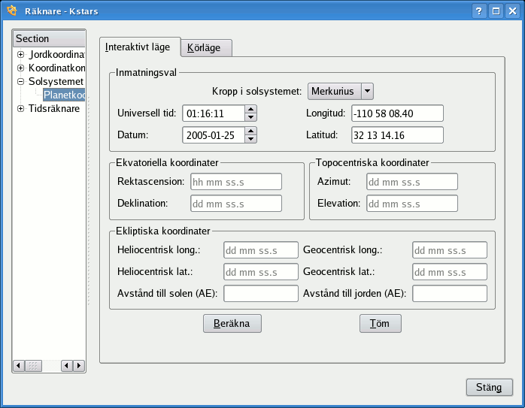The width and height of the screenshot is (525, 408).
Task: Click the Elevation input field
Action: (x=412, y=204)
